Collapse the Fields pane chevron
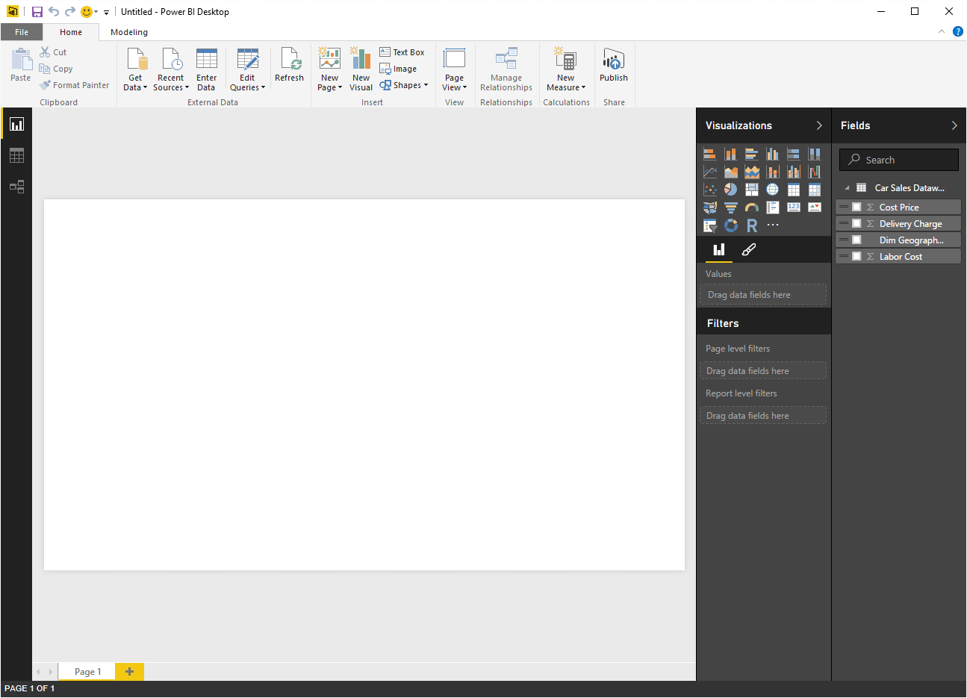The image size is (967, 698). tap(954, 125)
